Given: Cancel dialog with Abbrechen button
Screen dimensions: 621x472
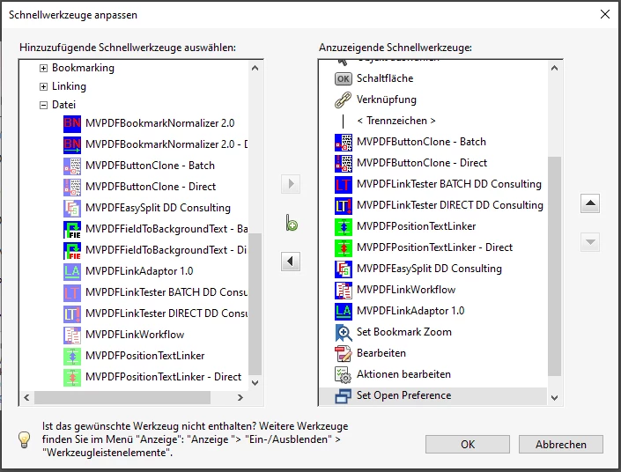Looking at the screenshot, I should (x=561, y=445).
